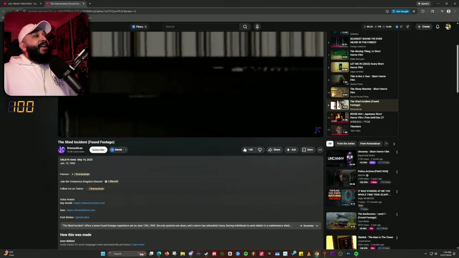
Task: Open Chrome profile avatar in toolbar
Action: pyautogui.click(x=448, y=11)
